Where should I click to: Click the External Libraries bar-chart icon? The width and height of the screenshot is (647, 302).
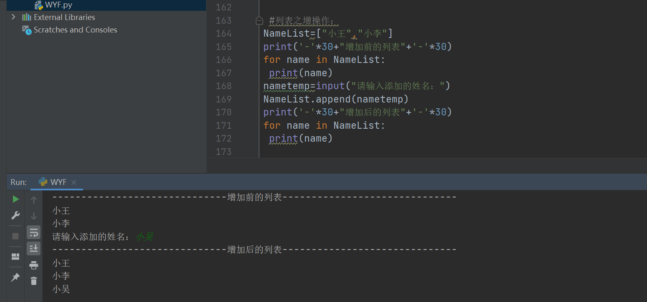27,17
